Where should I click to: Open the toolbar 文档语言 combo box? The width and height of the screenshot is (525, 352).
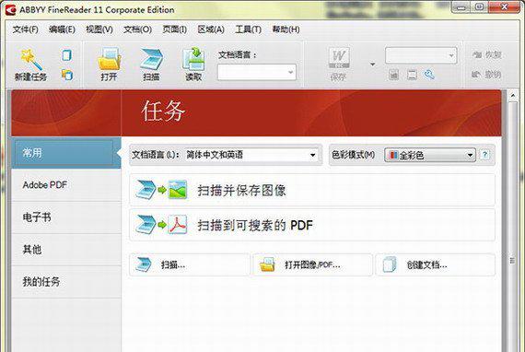click(257, 72)
